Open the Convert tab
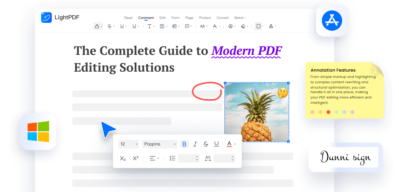399x192 pixels. coord(223,18)
